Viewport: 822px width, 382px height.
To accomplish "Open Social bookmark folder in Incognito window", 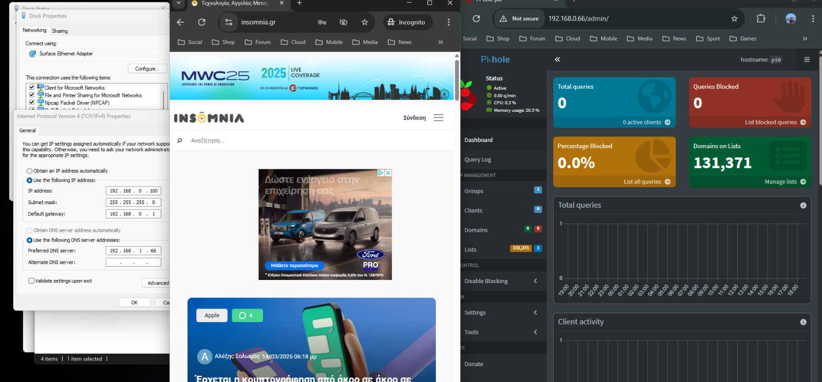I will pos(190,42).
